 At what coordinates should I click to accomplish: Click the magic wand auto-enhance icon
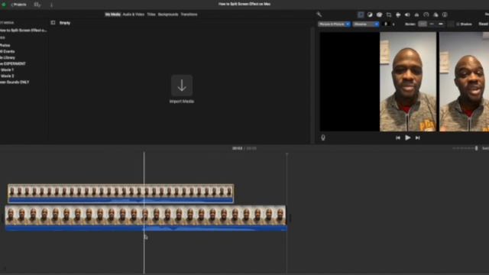319,15
